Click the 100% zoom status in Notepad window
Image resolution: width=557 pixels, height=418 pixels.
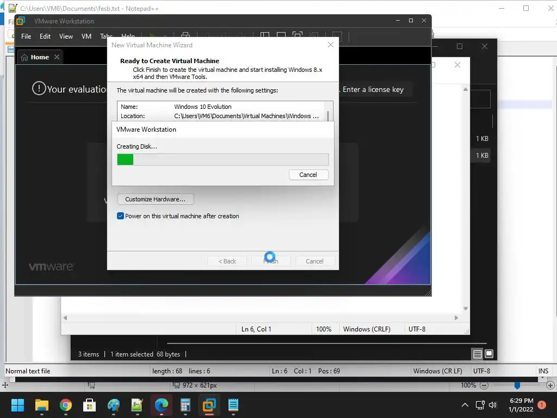324,329
